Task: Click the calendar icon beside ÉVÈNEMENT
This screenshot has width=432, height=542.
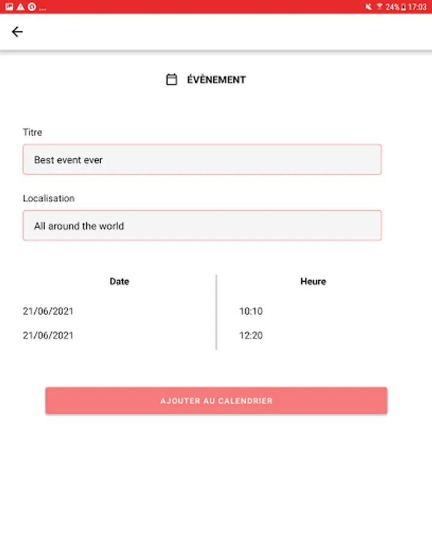Action: [x=171, y=79]
